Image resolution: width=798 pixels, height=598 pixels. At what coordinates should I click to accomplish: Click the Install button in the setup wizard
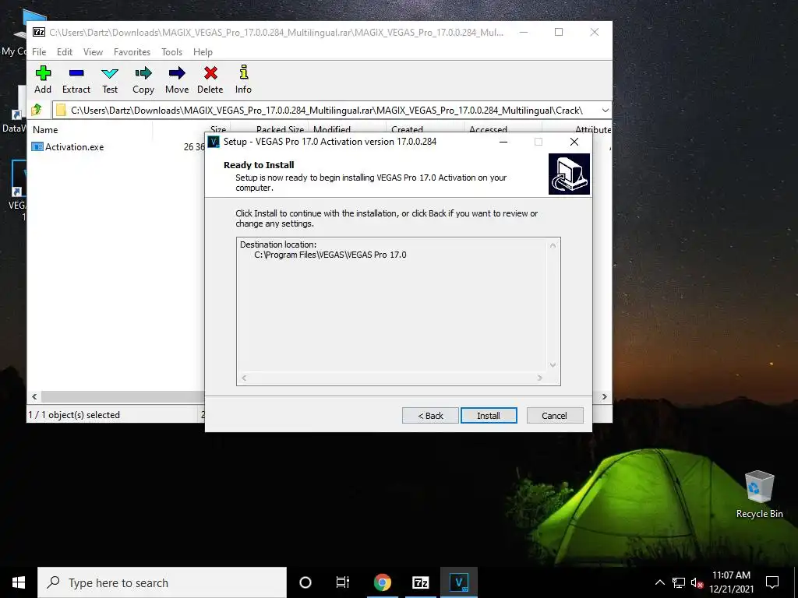(489, 416)
